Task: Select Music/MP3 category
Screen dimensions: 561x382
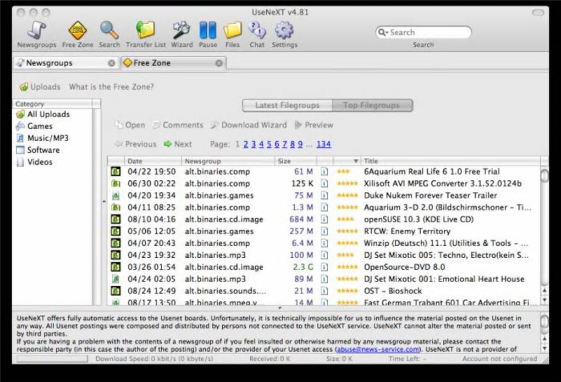Action: 42,138
